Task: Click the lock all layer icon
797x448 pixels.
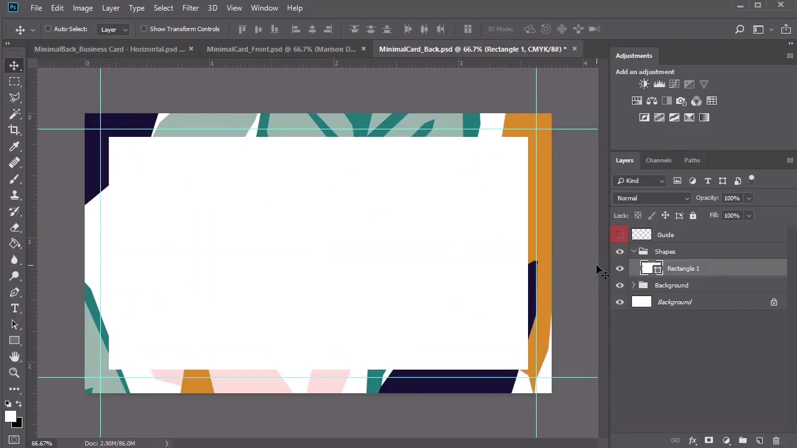Action: pos(693,215)
